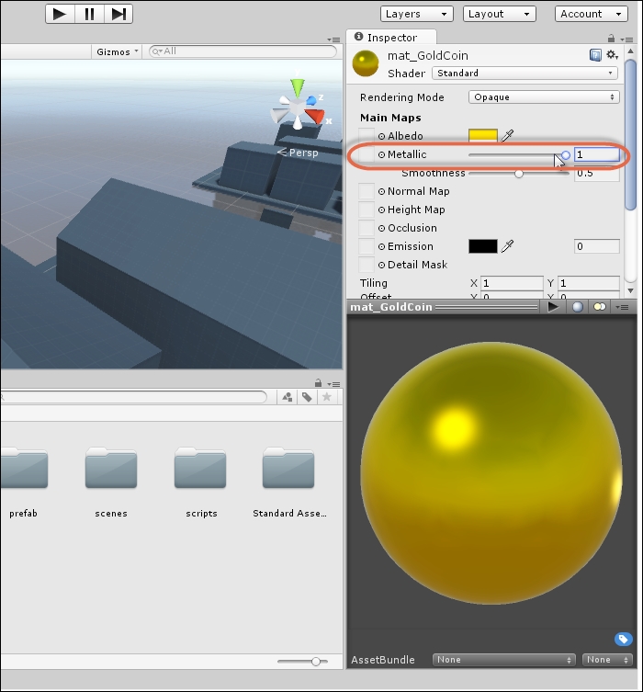The height and width of the screenshot is (692, 643).
Task: Open the Inspector panel options menu
Action: coord(626,40)
